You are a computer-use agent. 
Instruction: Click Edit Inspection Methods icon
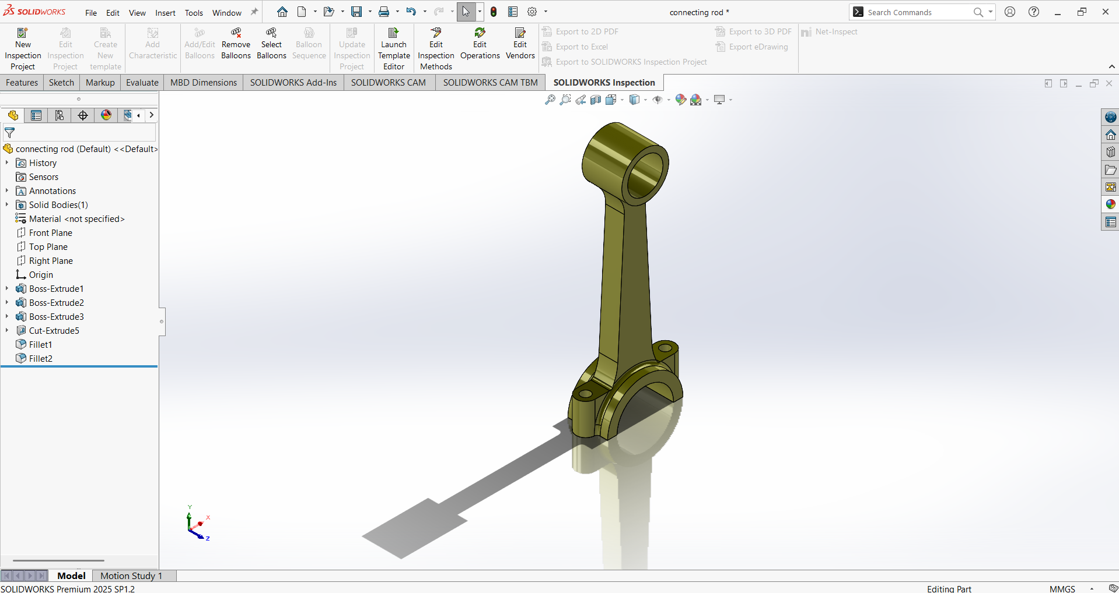436,33
